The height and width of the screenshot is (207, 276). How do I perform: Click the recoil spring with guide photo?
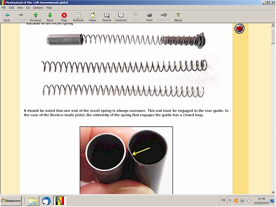tap(126, 40)
